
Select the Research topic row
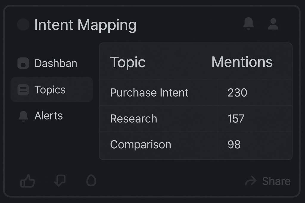(133, 119)
